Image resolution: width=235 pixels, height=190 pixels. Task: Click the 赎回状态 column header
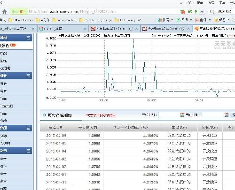pyautogui.click(x=210, y=128)
